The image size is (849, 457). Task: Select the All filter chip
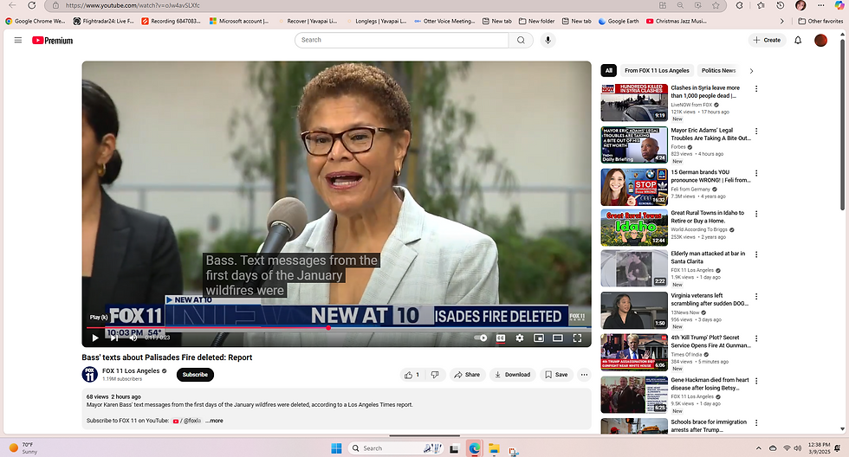point(608,70)
